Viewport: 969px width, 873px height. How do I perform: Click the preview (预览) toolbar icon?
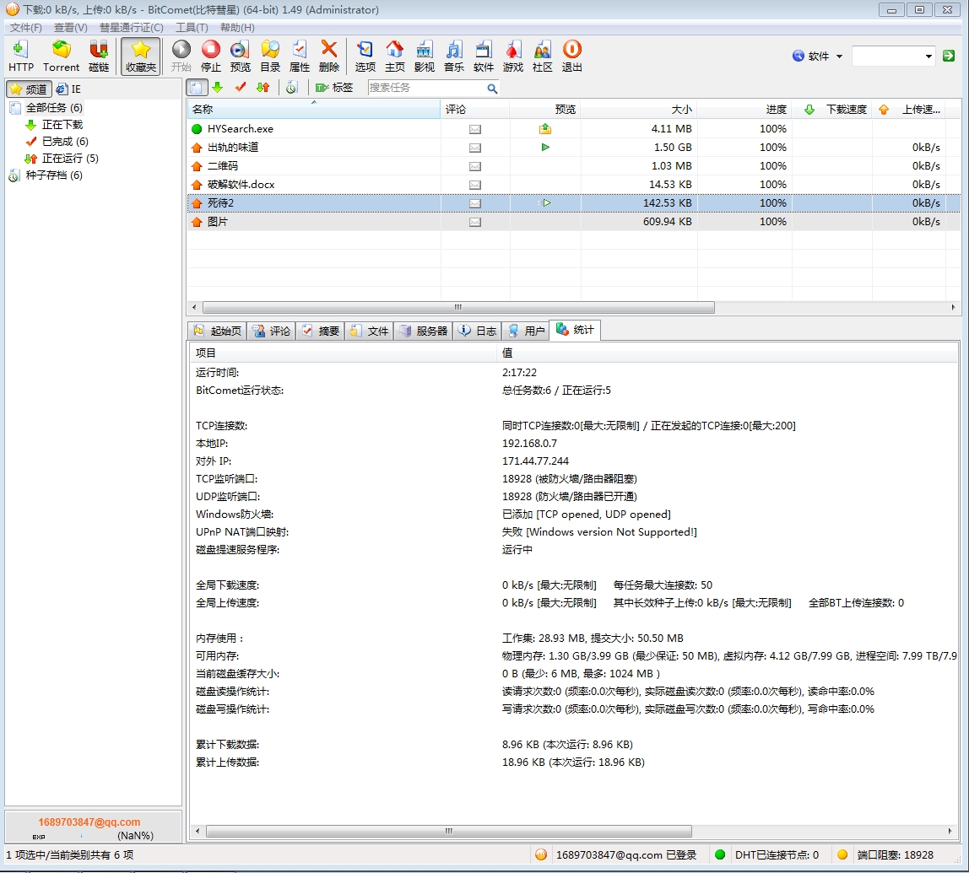(x=240, y=57)
